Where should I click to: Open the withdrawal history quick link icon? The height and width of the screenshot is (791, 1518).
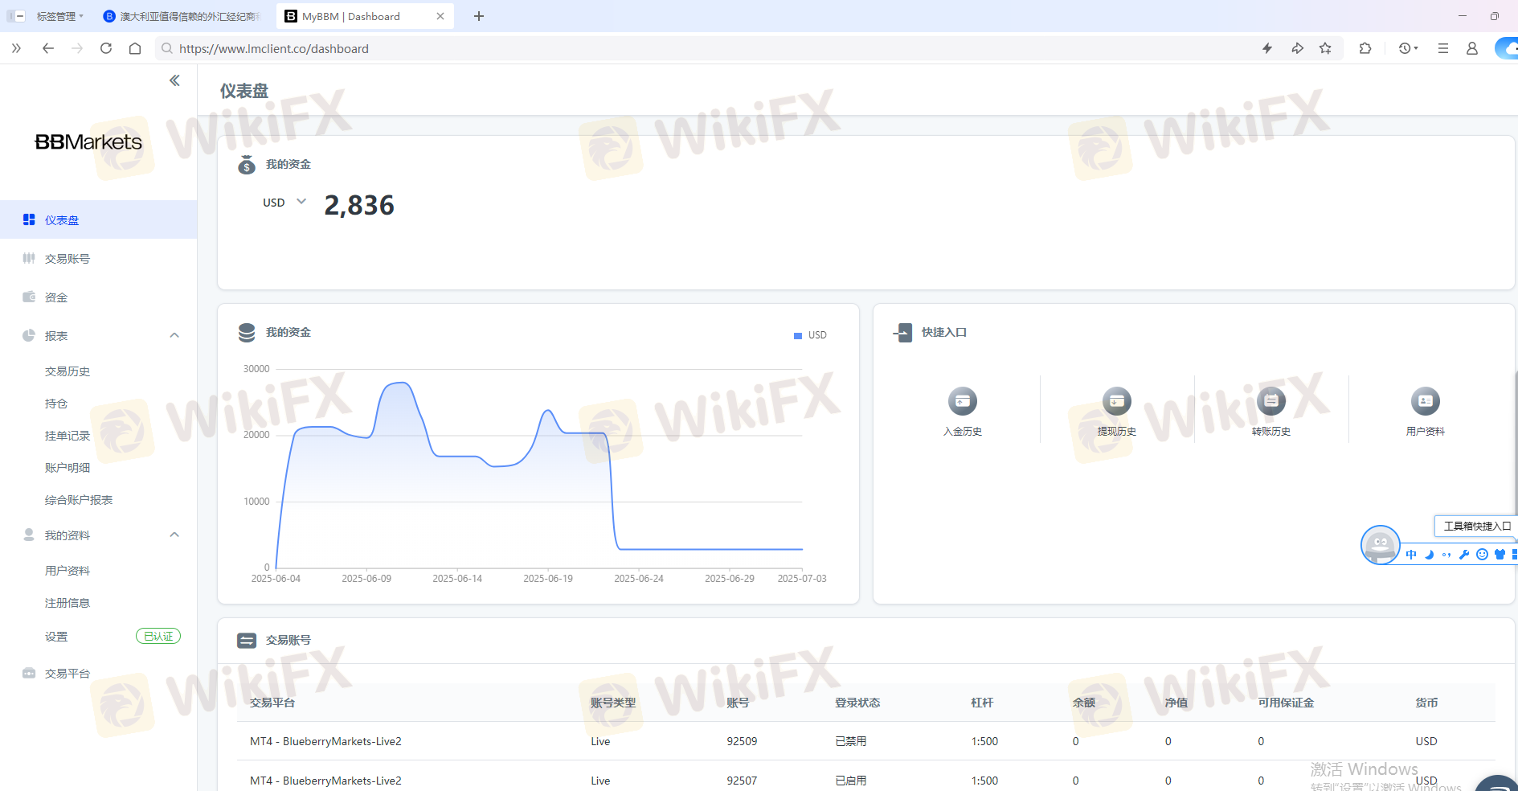pyautogui.click(x=1116, y=401)
